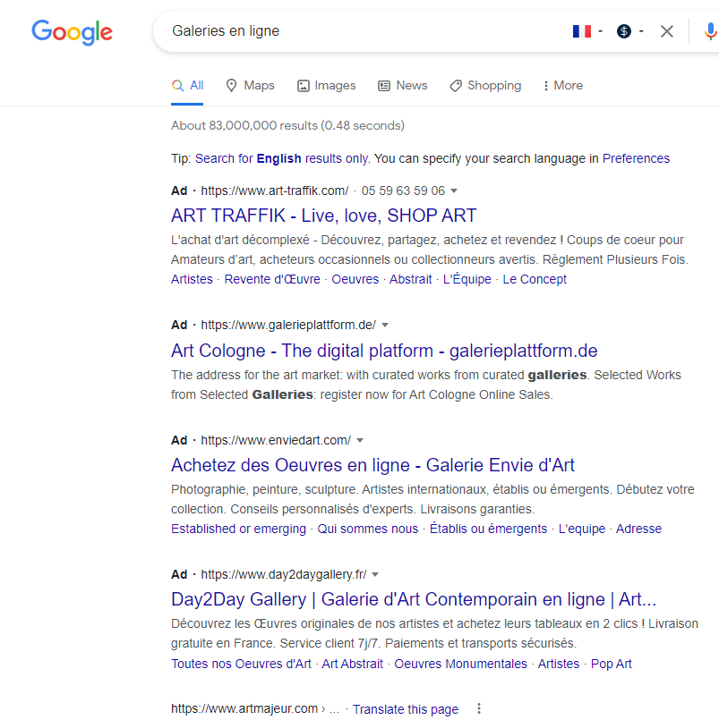This screenshot has height=720, width=719.
Task: Open the Oeuvres sitelink under ART TRAFFIK
Action: coord(355,279)
